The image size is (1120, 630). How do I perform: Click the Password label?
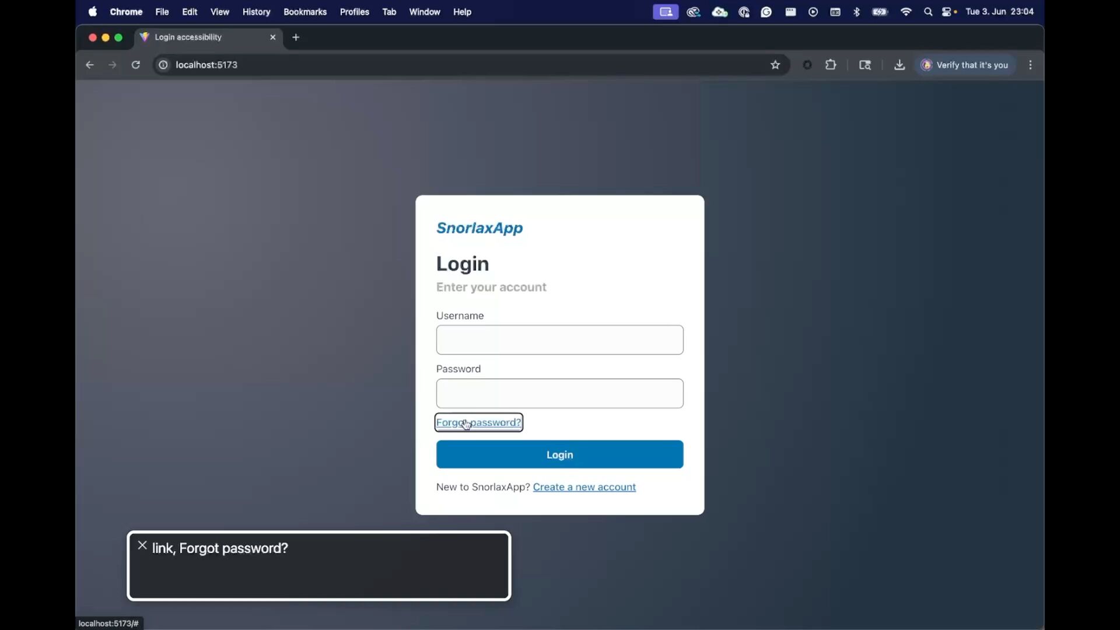coord(459,369)
